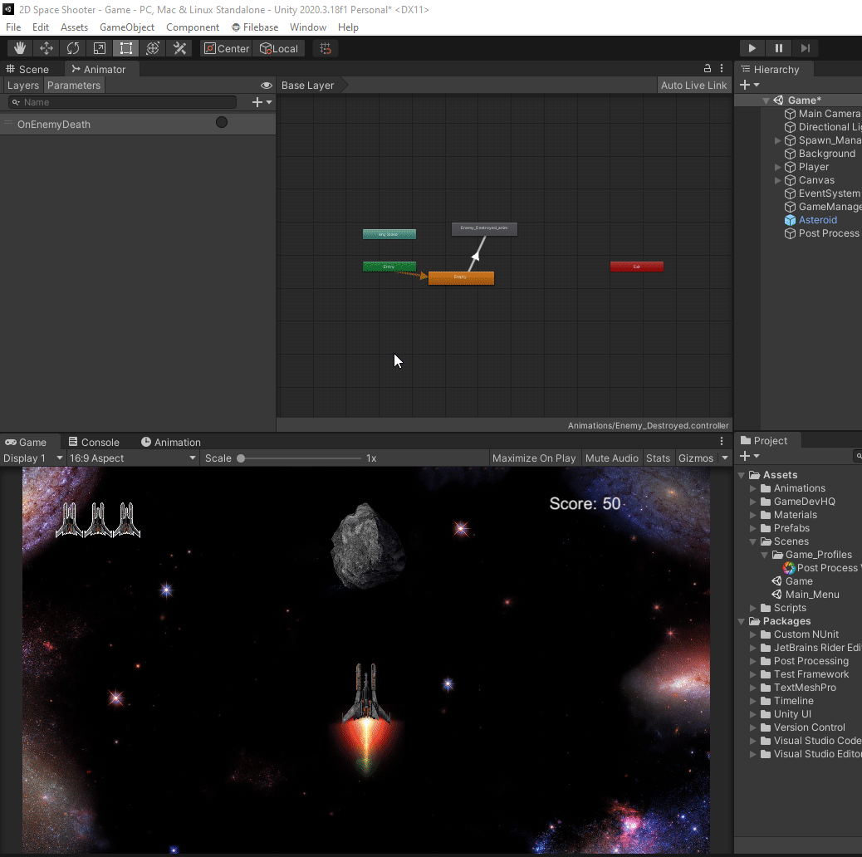Expand the Player object in Hierarchy
The image size is (862, 857).
(777, 167)
